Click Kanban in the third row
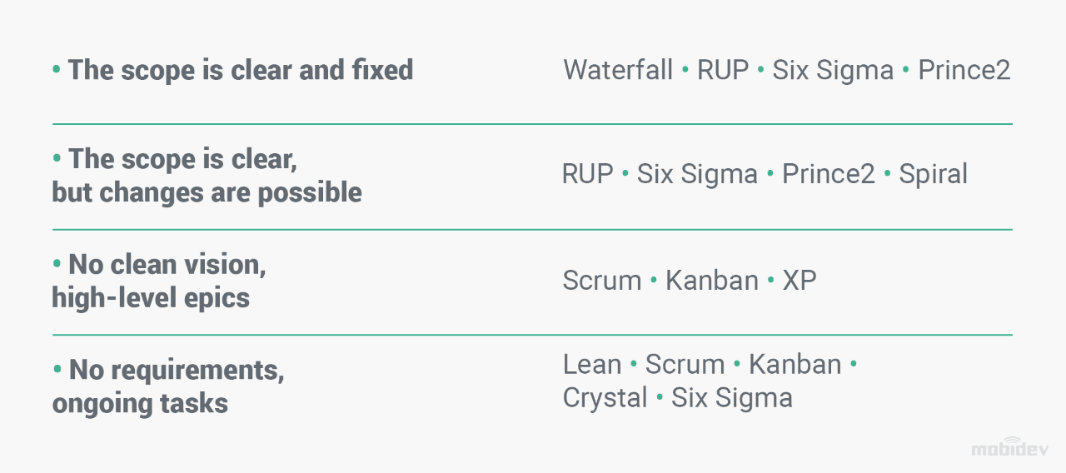 click(712, 281)
